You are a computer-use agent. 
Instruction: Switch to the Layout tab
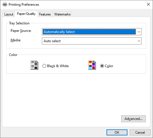click(x=9, y=14)
